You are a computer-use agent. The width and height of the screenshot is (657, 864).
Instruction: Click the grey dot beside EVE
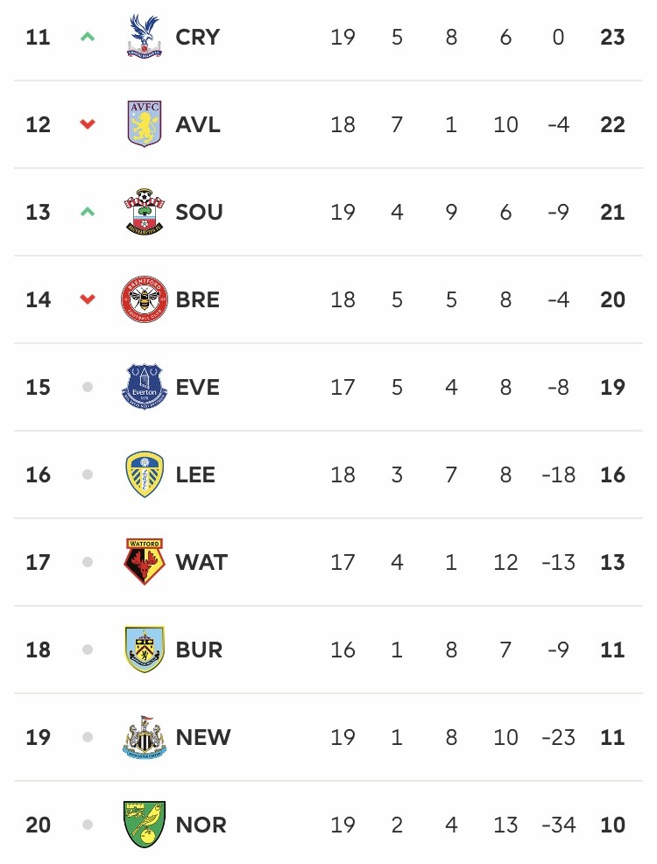click(88, 387)
